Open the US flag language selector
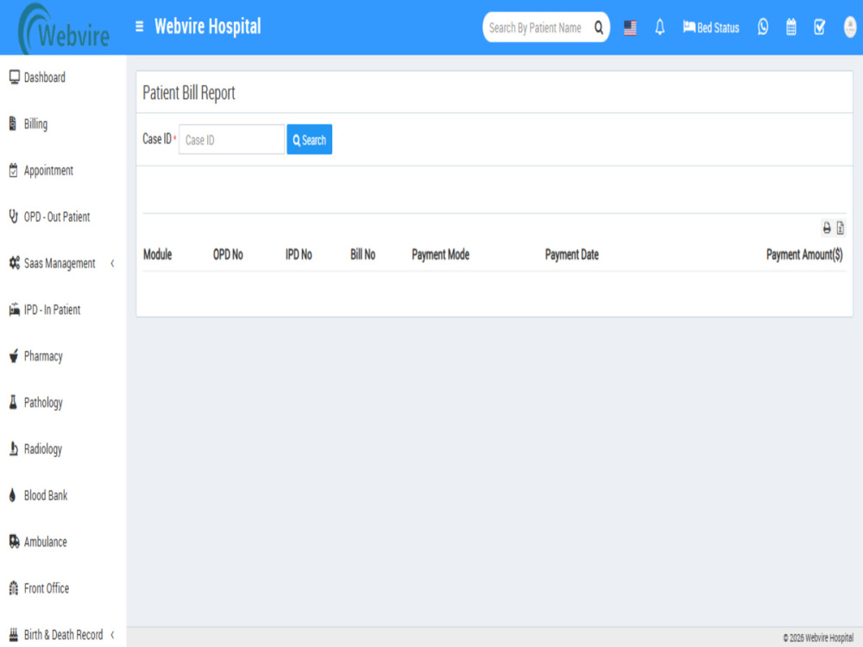 630,28
